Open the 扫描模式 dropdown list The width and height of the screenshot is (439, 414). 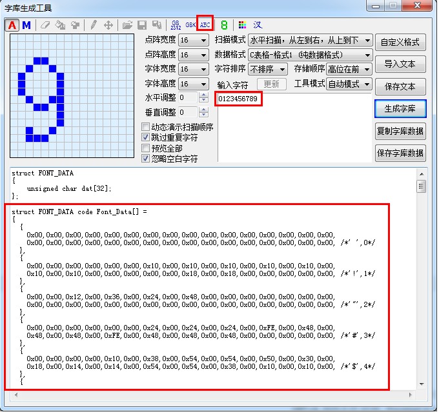click(311, 41)
